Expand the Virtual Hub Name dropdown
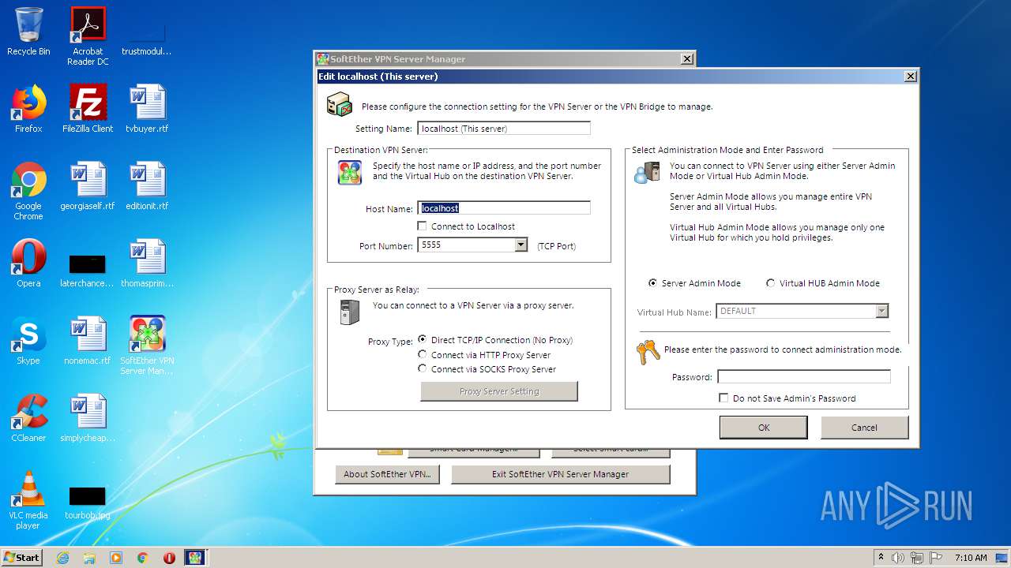This screenshot has height=568, width=1011. coord(881,312)
